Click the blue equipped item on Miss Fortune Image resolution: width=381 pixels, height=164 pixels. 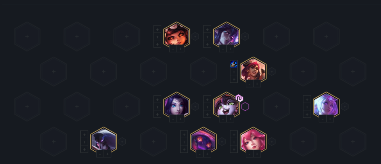[x=234, y=64]
